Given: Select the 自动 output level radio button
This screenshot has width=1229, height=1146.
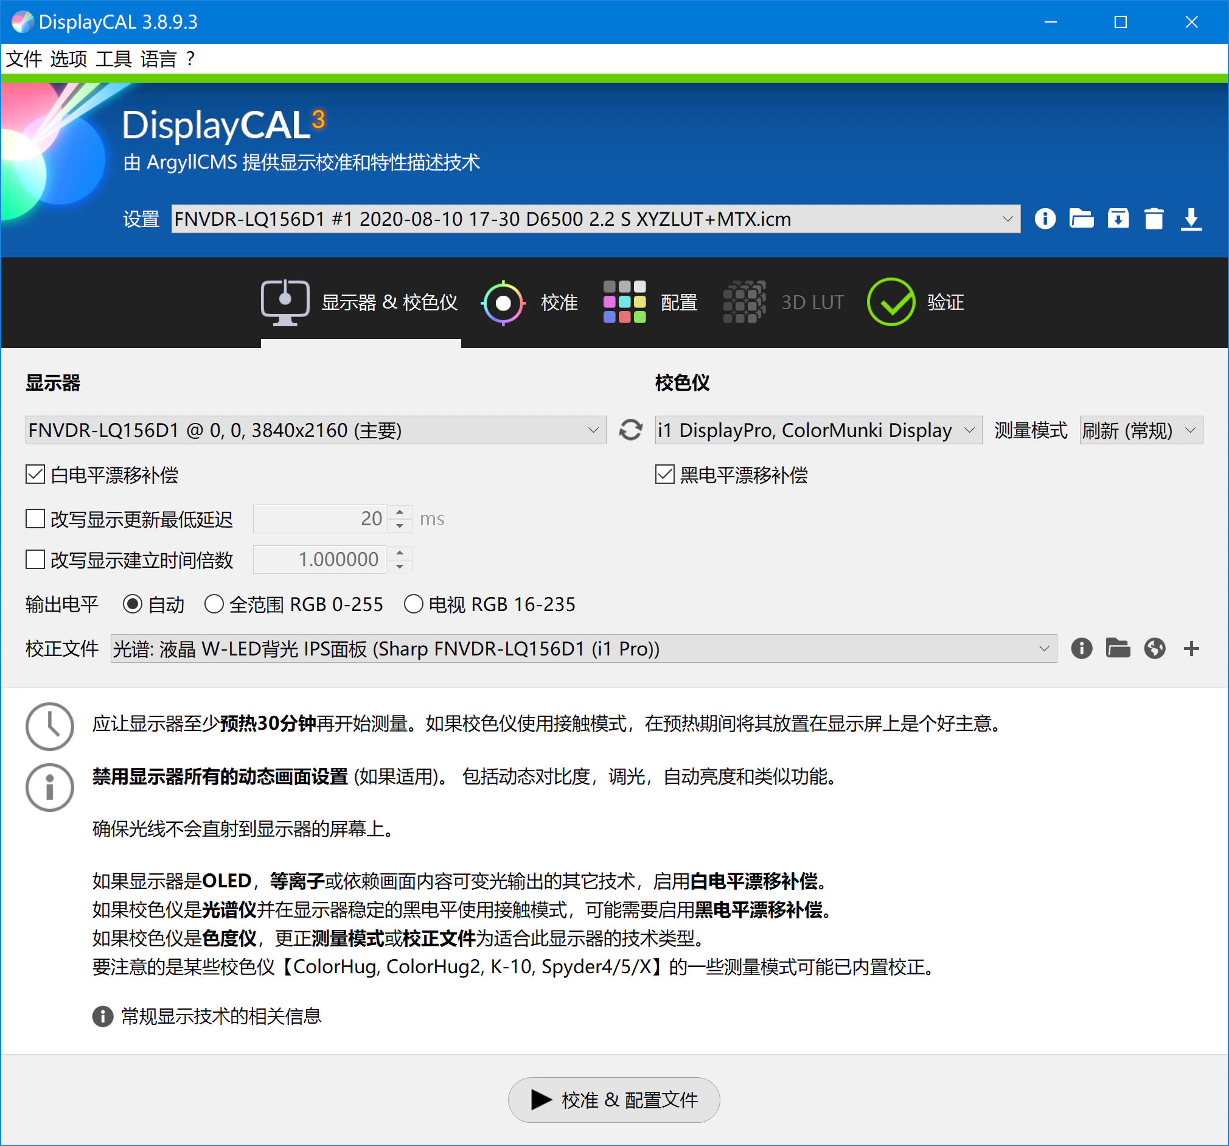Looking at the screenshot, I should click(132, 604).
